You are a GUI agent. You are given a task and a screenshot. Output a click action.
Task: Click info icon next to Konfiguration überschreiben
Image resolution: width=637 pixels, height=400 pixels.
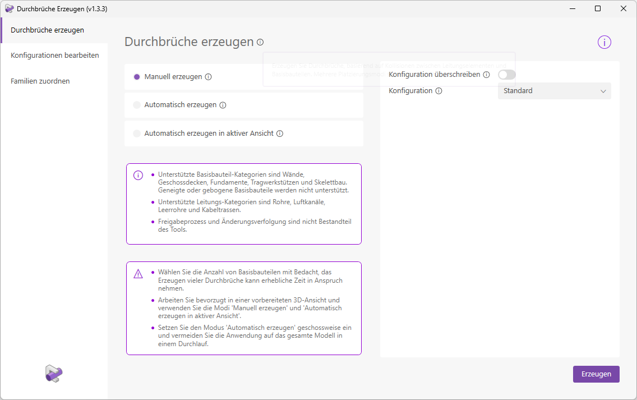[x=486, y=75]
